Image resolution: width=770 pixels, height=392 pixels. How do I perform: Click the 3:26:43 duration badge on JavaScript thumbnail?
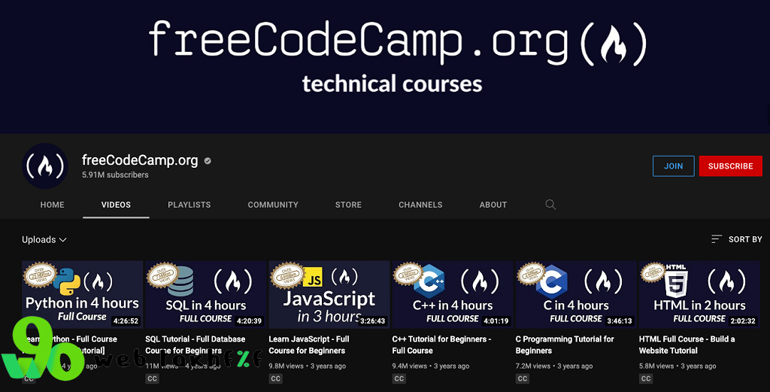pyautogui.click(x=373, y=321)
